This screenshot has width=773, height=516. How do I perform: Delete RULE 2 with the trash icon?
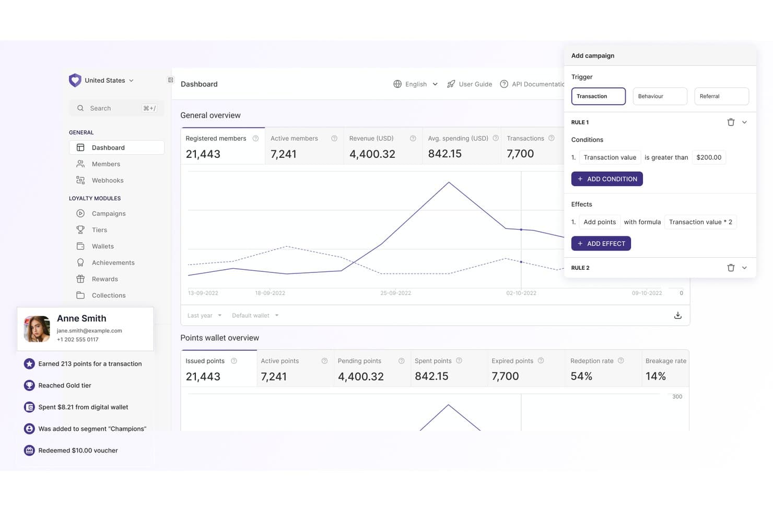coord(731,268)
